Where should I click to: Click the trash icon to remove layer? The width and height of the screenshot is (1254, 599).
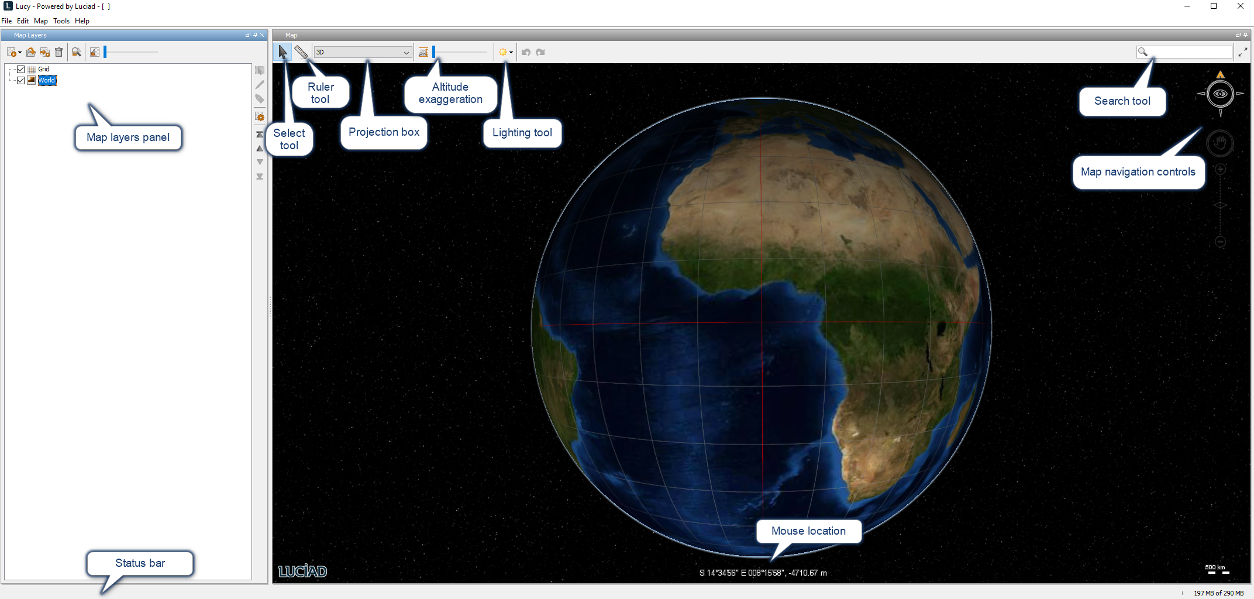58,52
